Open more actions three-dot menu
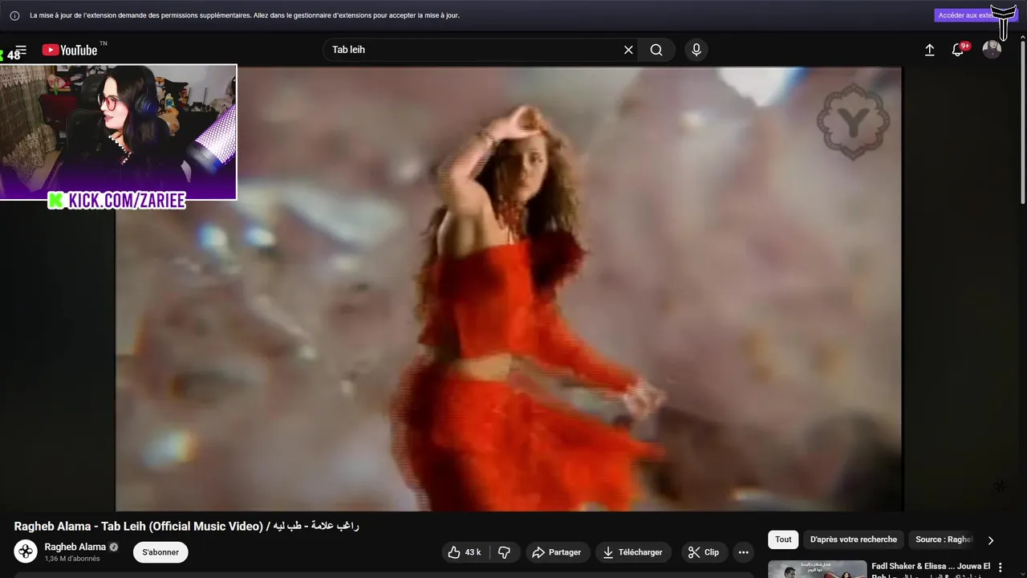This screenshot has height=578, width=1027. point(744,552)
